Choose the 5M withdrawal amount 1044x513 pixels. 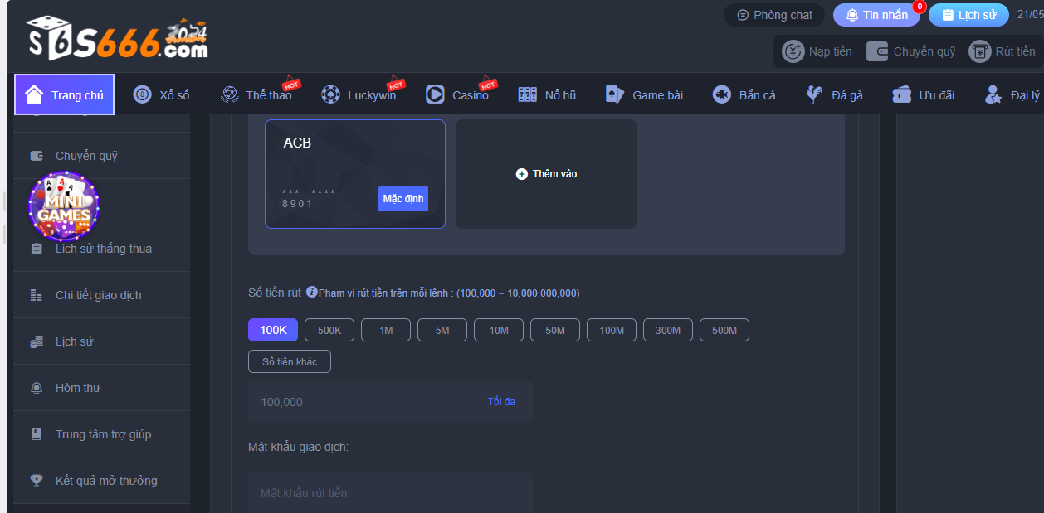pyautogui.click(x=442, y=330)
